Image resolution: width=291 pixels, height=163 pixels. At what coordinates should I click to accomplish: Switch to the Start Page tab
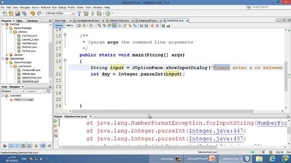[x=60, y=20]
